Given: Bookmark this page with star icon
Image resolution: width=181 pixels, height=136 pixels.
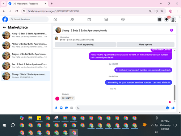Looking at the screenshot, I should (x=162, y=11).
